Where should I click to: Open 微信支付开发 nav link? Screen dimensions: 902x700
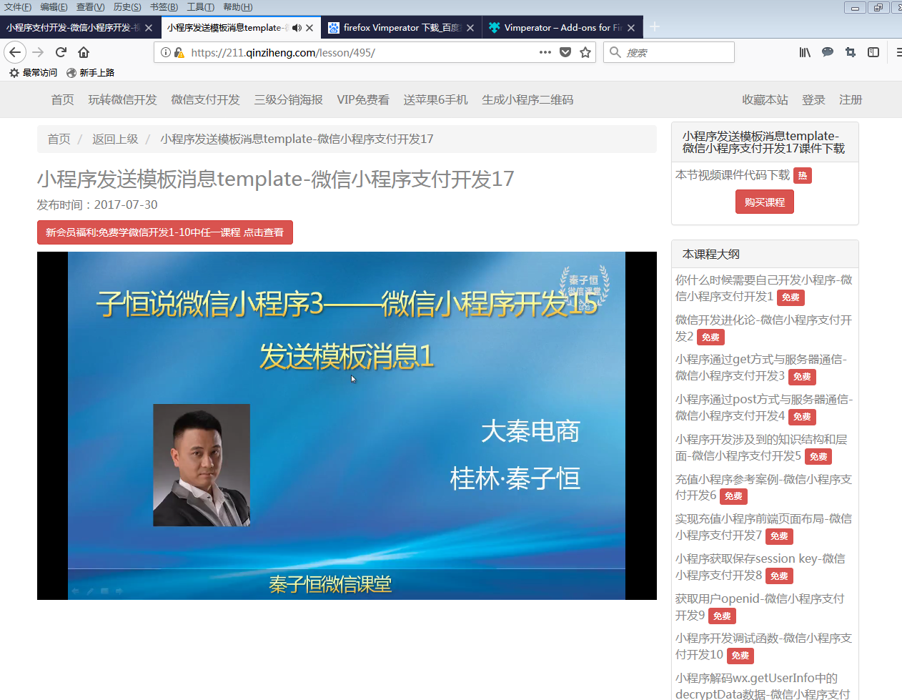205,99
